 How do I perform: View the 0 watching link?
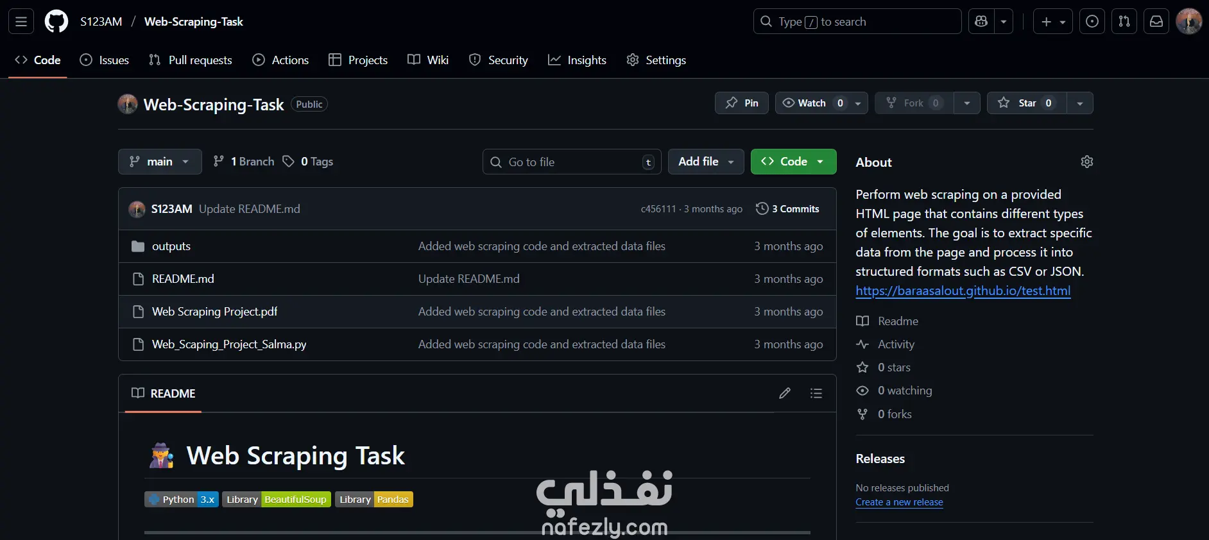895,391
